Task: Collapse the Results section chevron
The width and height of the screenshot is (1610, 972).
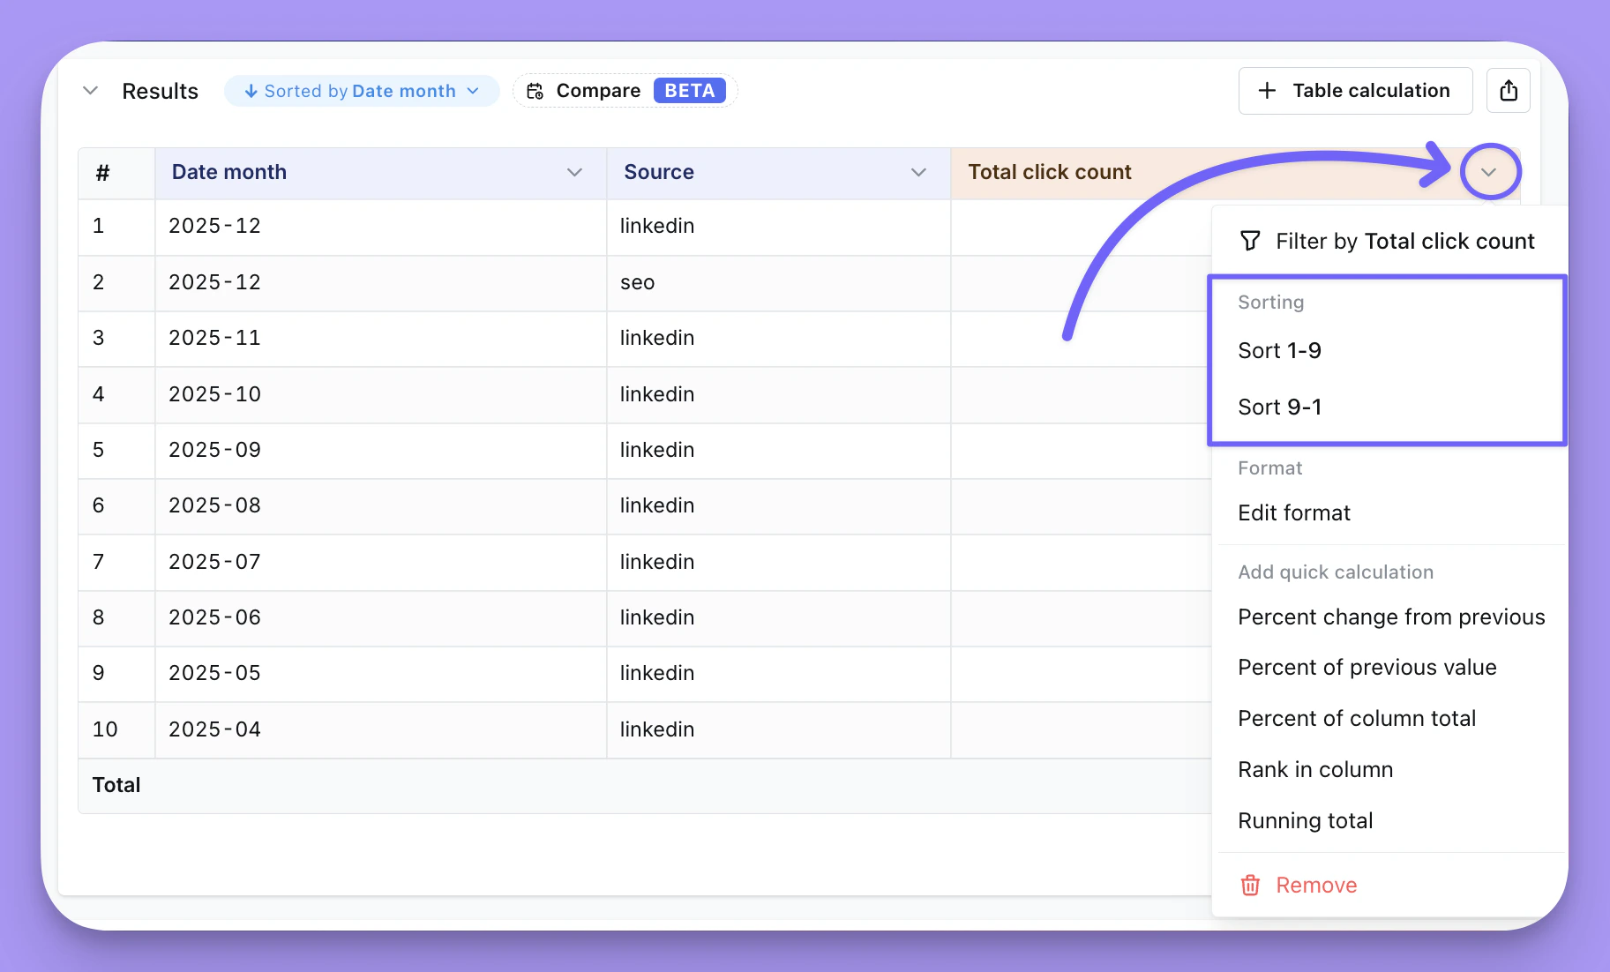Action: click(x=90, y=91)
